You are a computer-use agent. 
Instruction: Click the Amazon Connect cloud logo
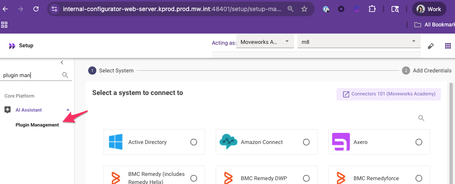[229, 141]
